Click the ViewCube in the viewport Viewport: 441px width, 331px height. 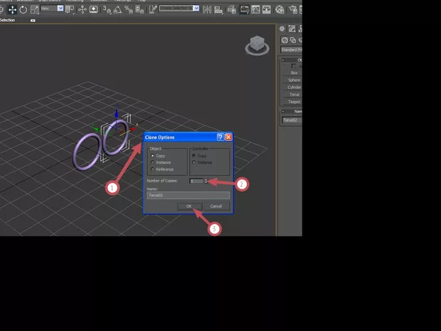pos(257,46)
